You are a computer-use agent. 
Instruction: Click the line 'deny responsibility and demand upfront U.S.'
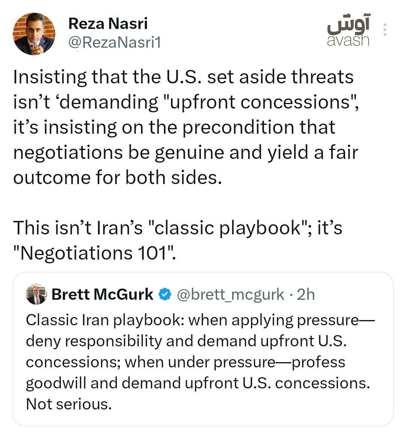click(x=186, y=341)
